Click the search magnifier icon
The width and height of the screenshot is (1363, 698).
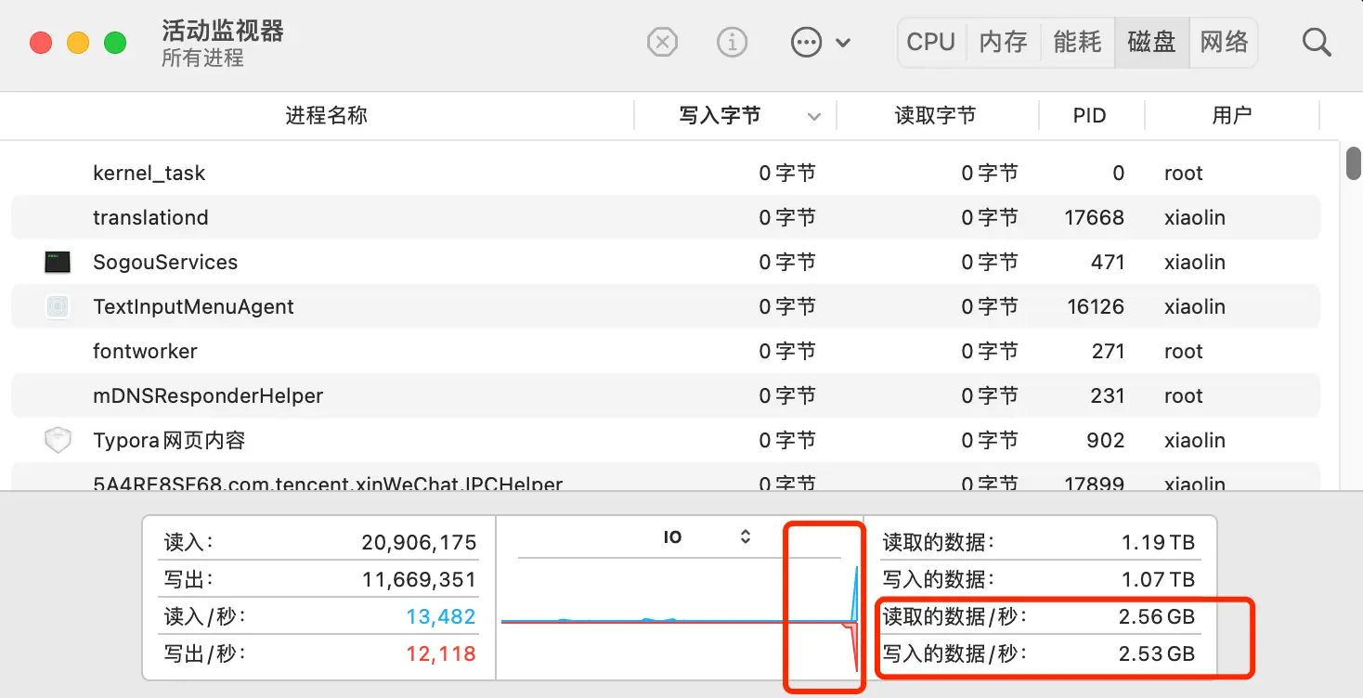click(x=1317, y=43)
